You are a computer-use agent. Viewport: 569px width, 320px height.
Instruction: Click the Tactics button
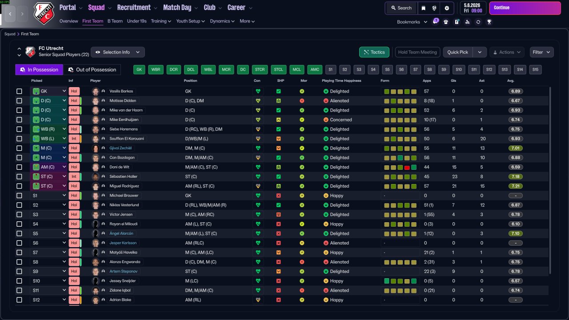coord(374,52)
